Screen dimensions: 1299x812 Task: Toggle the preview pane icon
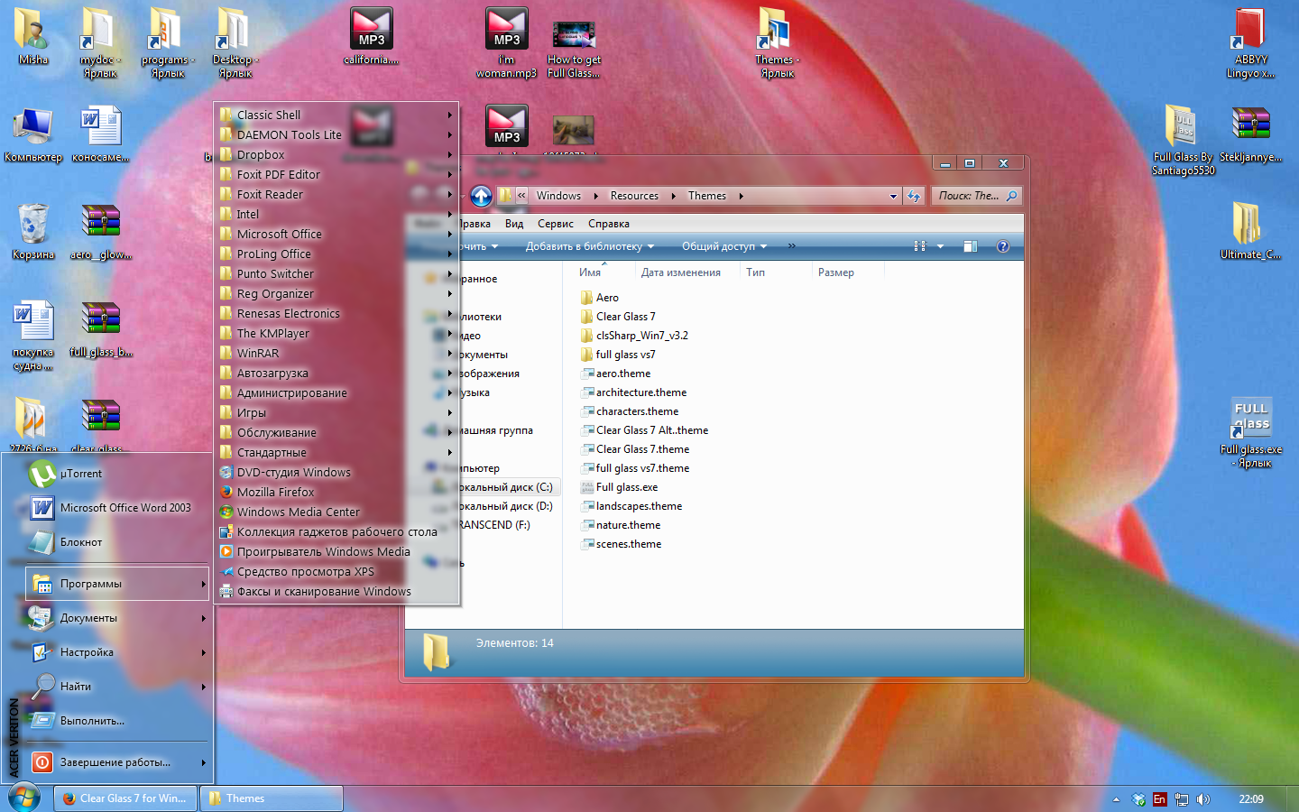pyautogui.click(x=971, y=246)
